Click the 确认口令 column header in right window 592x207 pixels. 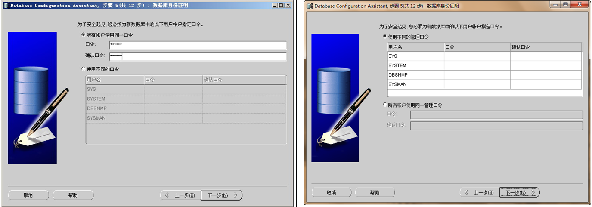tap(546, 47)
